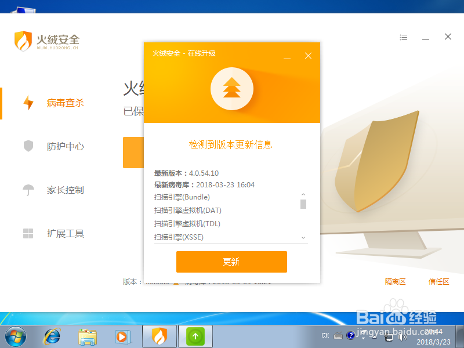Image resolution: width=464 pixels, height=348 pixels.
Task: Click the green update taskbar icon
Action: pyautogui.click(x=194, y=336)
